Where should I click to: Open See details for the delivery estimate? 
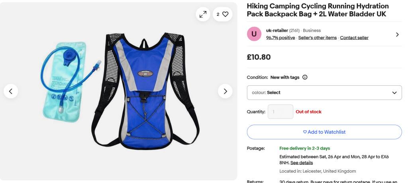click(302, 163)
